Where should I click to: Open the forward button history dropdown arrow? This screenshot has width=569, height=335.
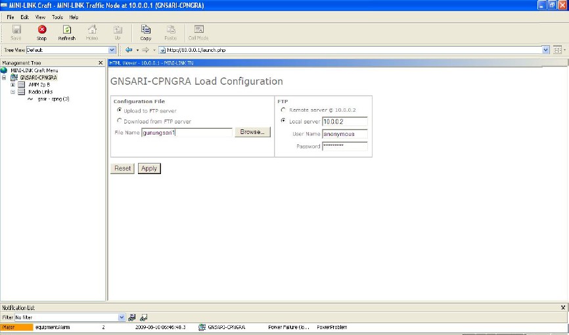154,50
